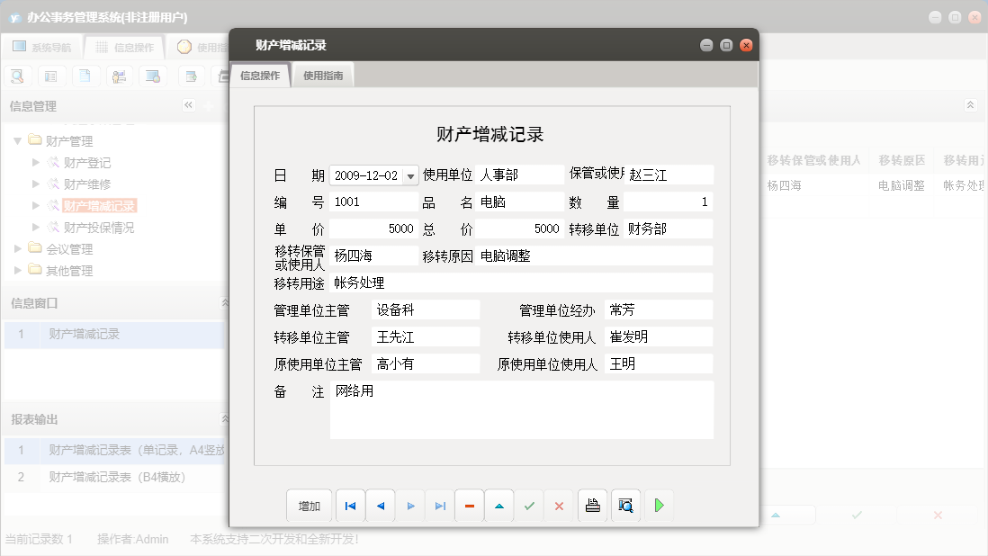Delete the current record with the minus icon
This screenshot has width=988, height=556.
469,505
